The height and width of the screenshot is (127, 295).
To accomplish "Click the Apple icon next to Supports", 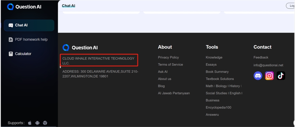I will click(x=30, y=123).
